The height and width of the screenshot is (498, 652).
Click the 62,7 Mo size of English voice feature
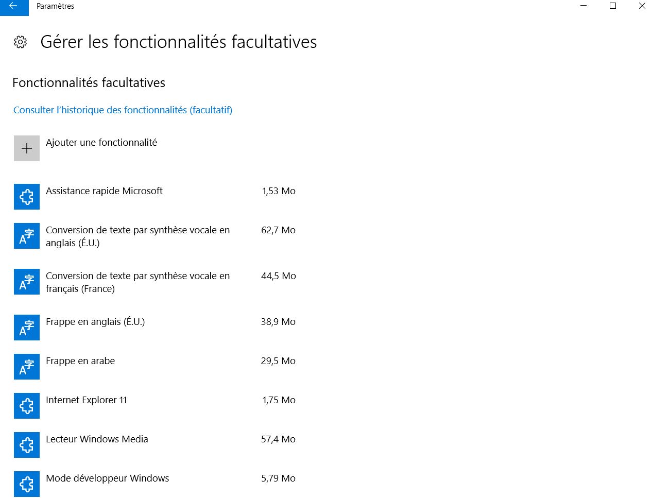(278, 230)
